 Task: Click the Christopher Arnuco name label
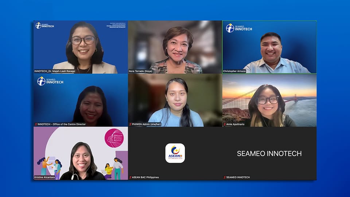coord(234,71)
